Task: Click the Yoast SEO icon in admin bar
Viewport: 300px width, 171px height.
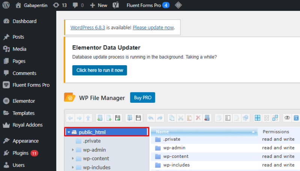Action: point(116,5)
